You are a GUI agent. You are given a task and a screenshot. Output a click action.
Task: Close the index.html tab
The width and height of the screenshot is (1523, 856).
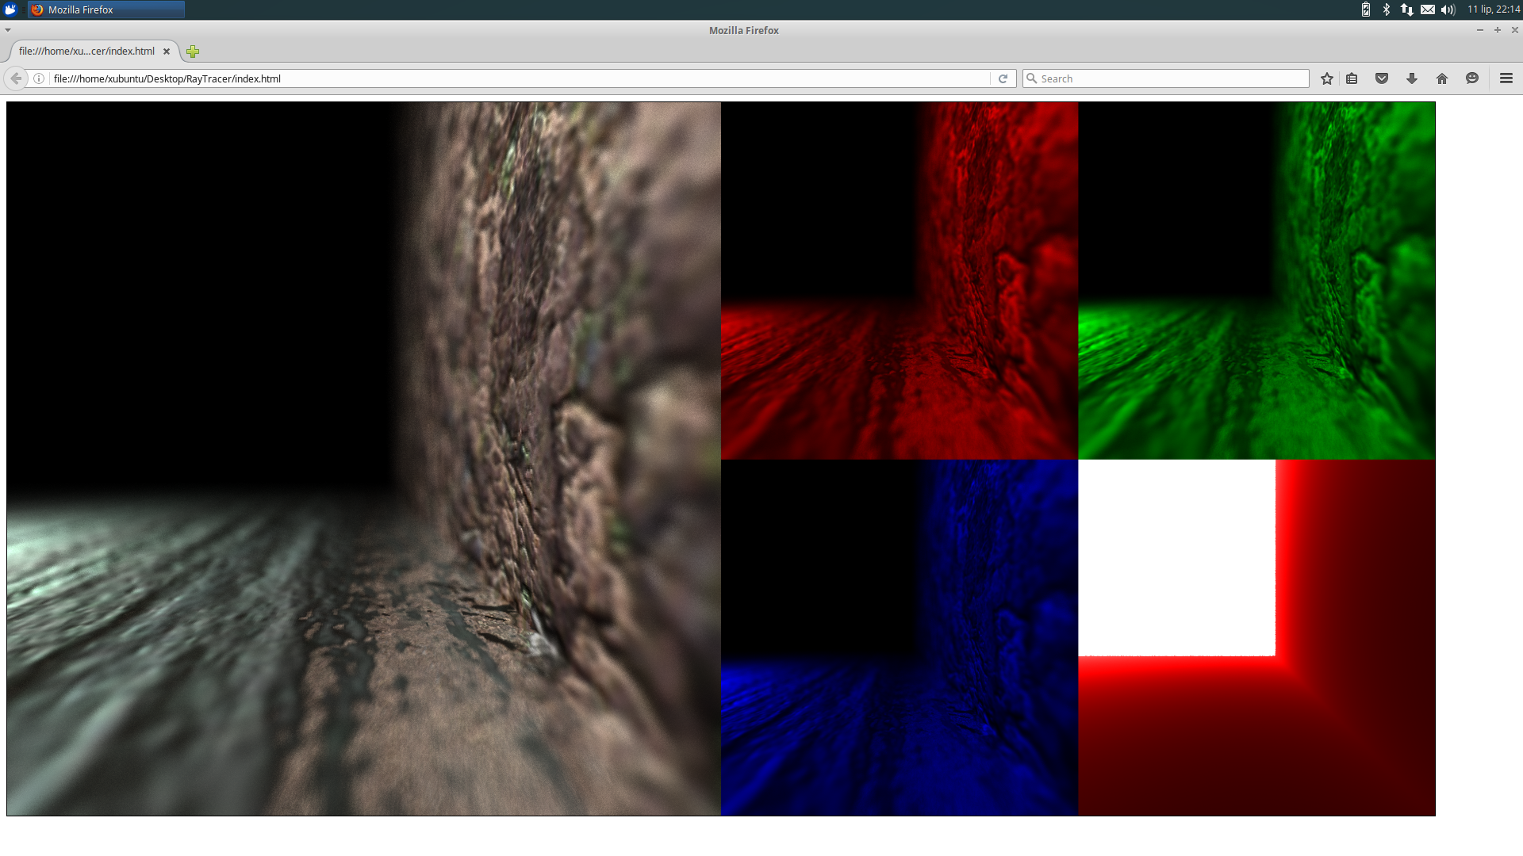[x=167, y=52]
